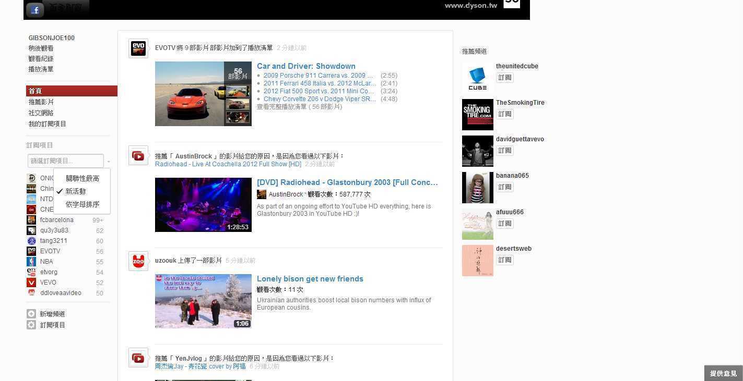Image resolution: width=743 pixels, height=381 pixels.
Task: Open the desertsweb channel picture
Action: point(478,261)
